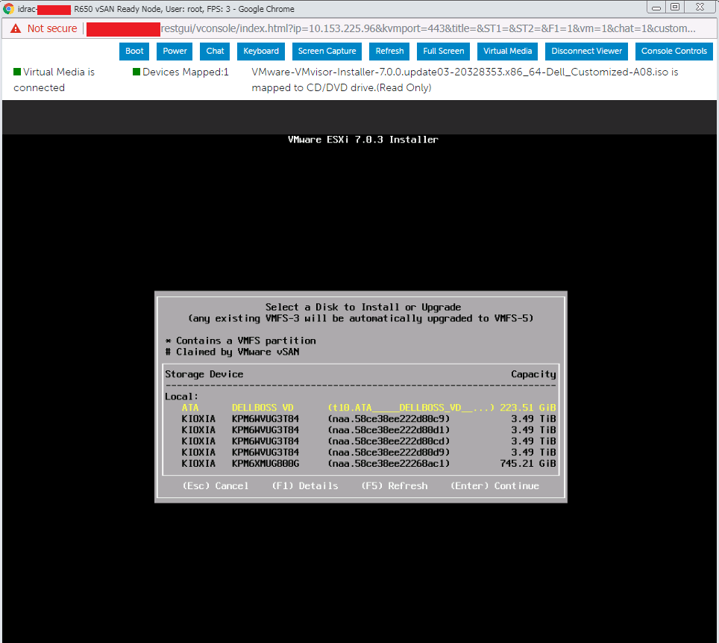Click the Not secure warning icon
Screen dimensions: 719x643
coord(16,28)
